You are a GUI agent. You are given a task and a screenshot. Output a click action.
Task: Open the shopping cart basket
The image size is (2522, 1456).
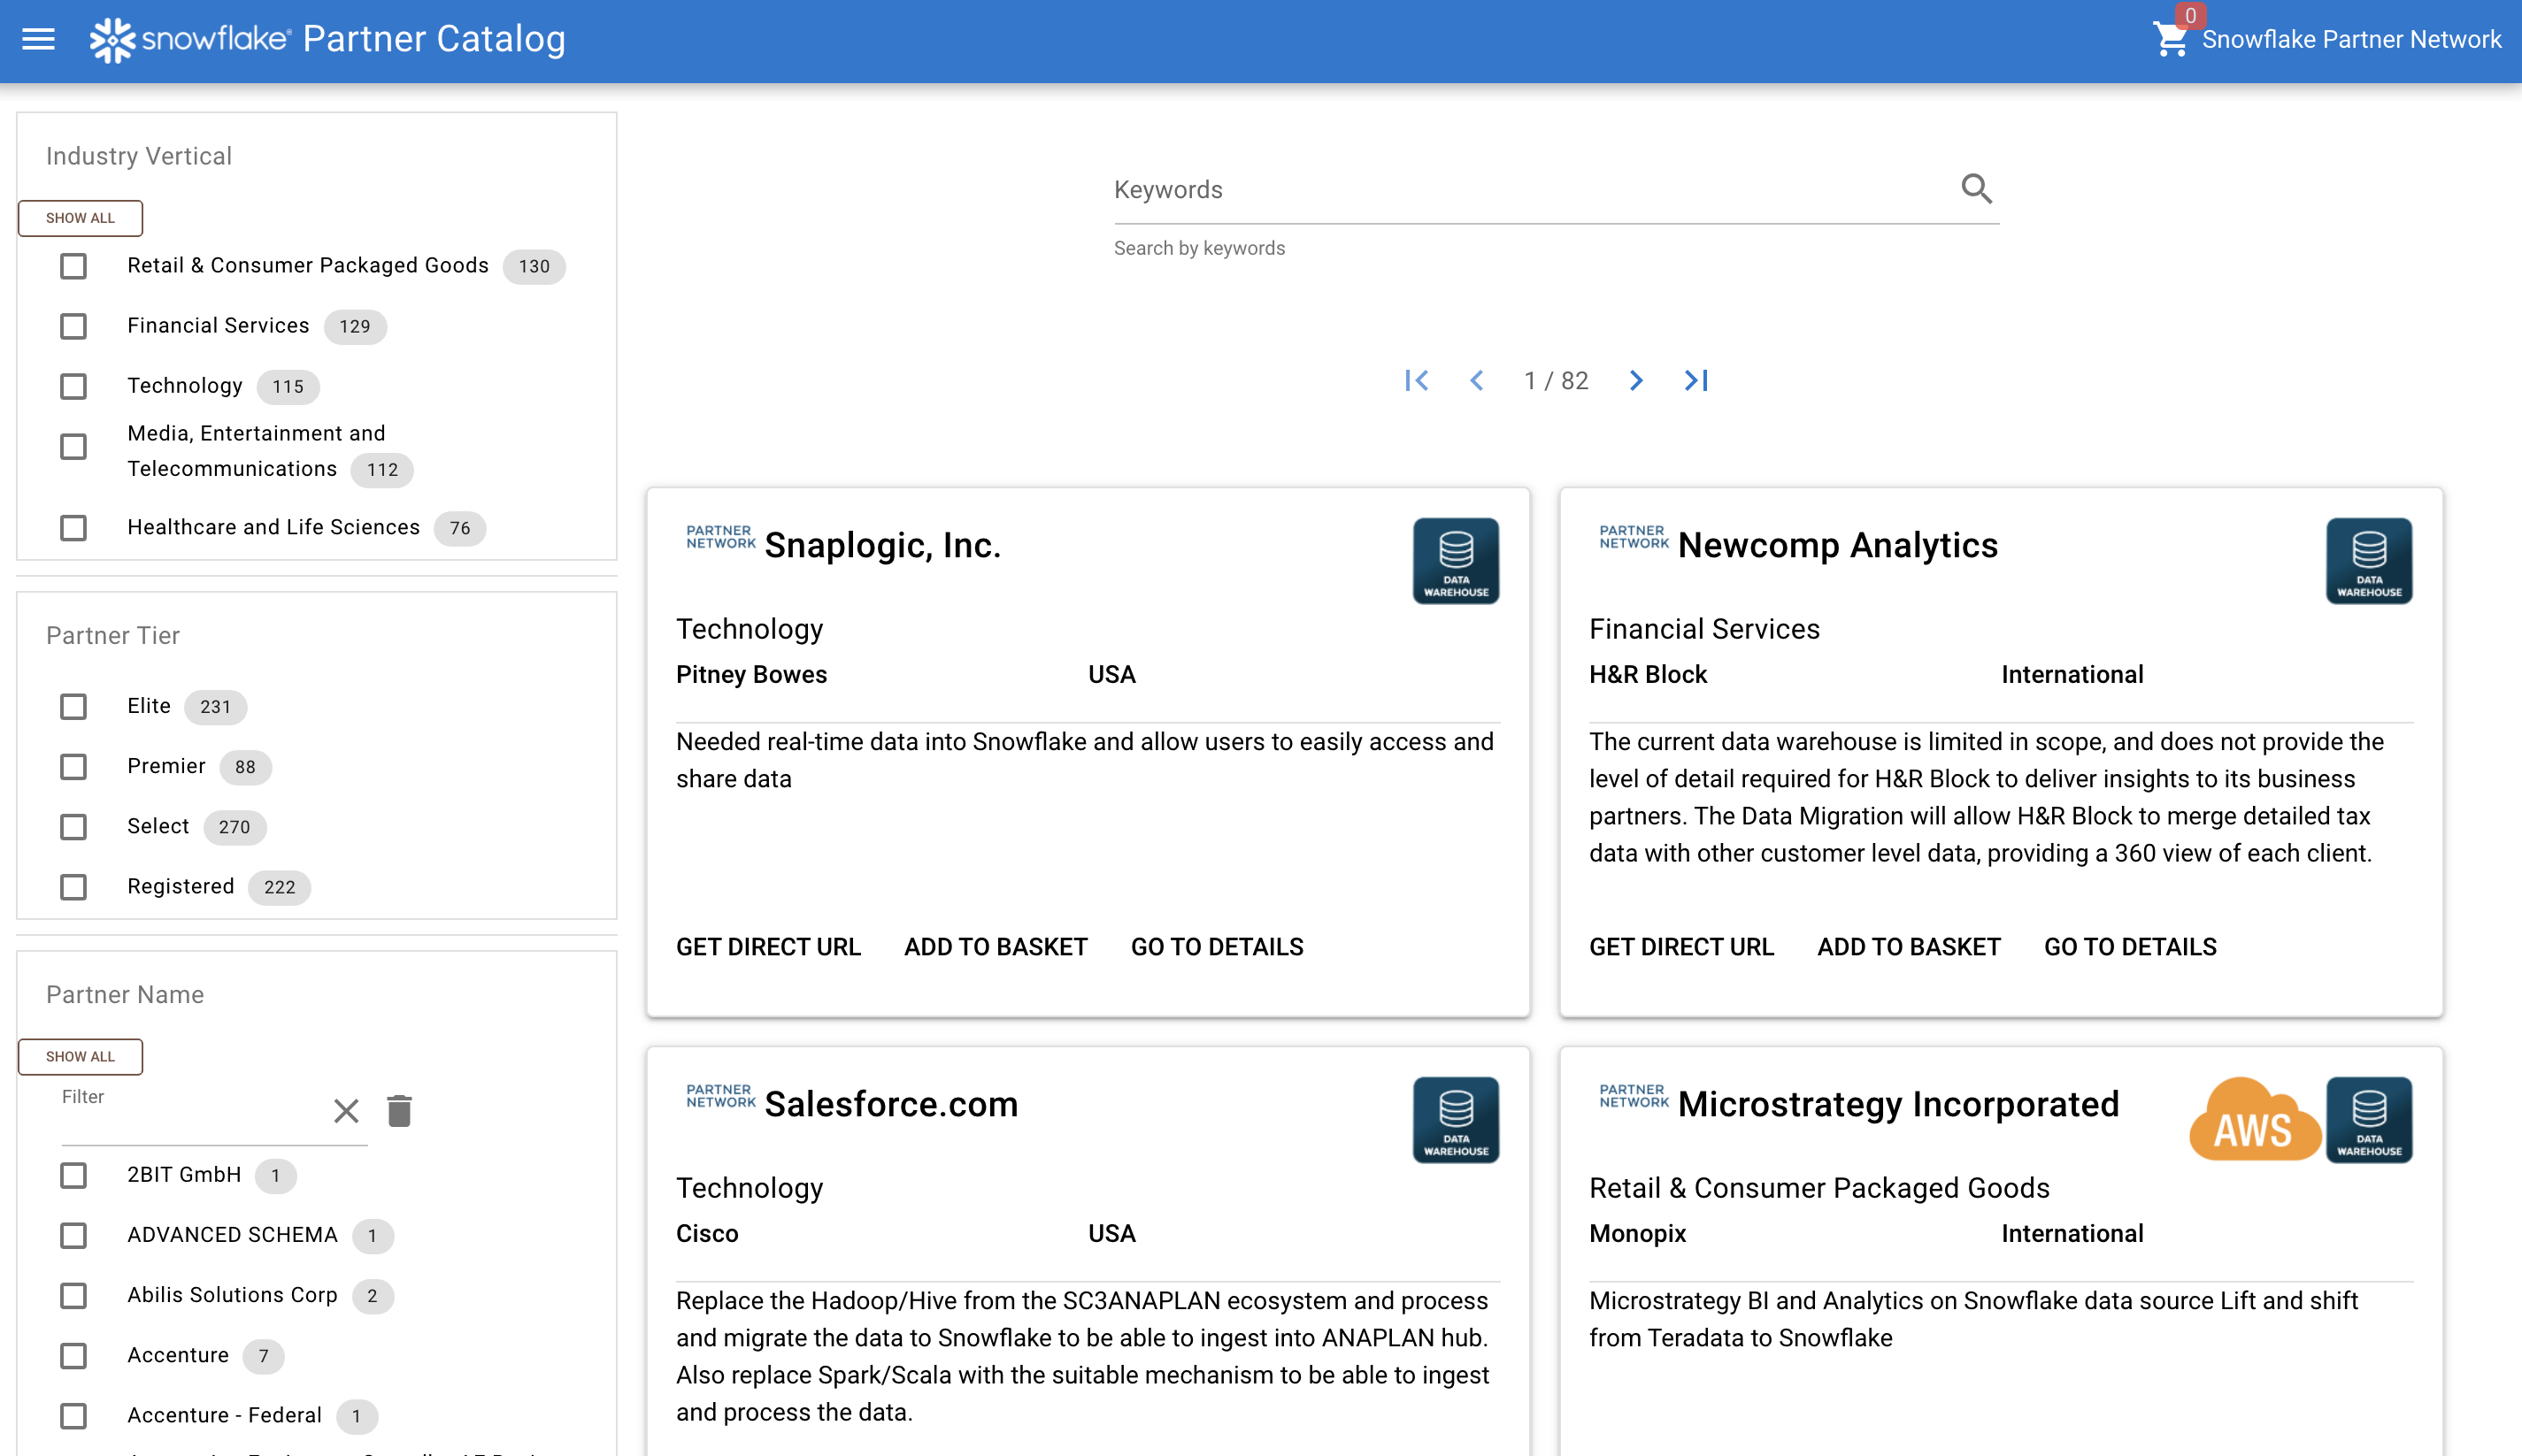[2170, 40]
